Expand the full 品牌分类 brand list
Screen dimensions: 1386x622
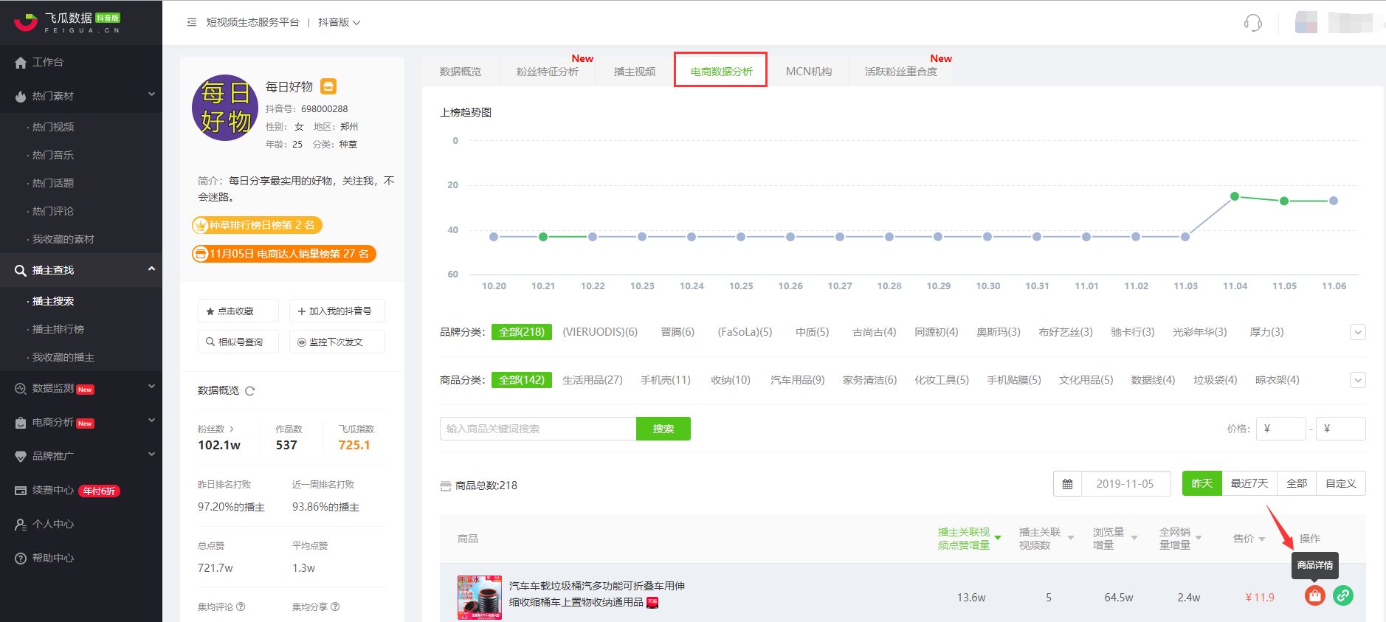(1357, 332)
